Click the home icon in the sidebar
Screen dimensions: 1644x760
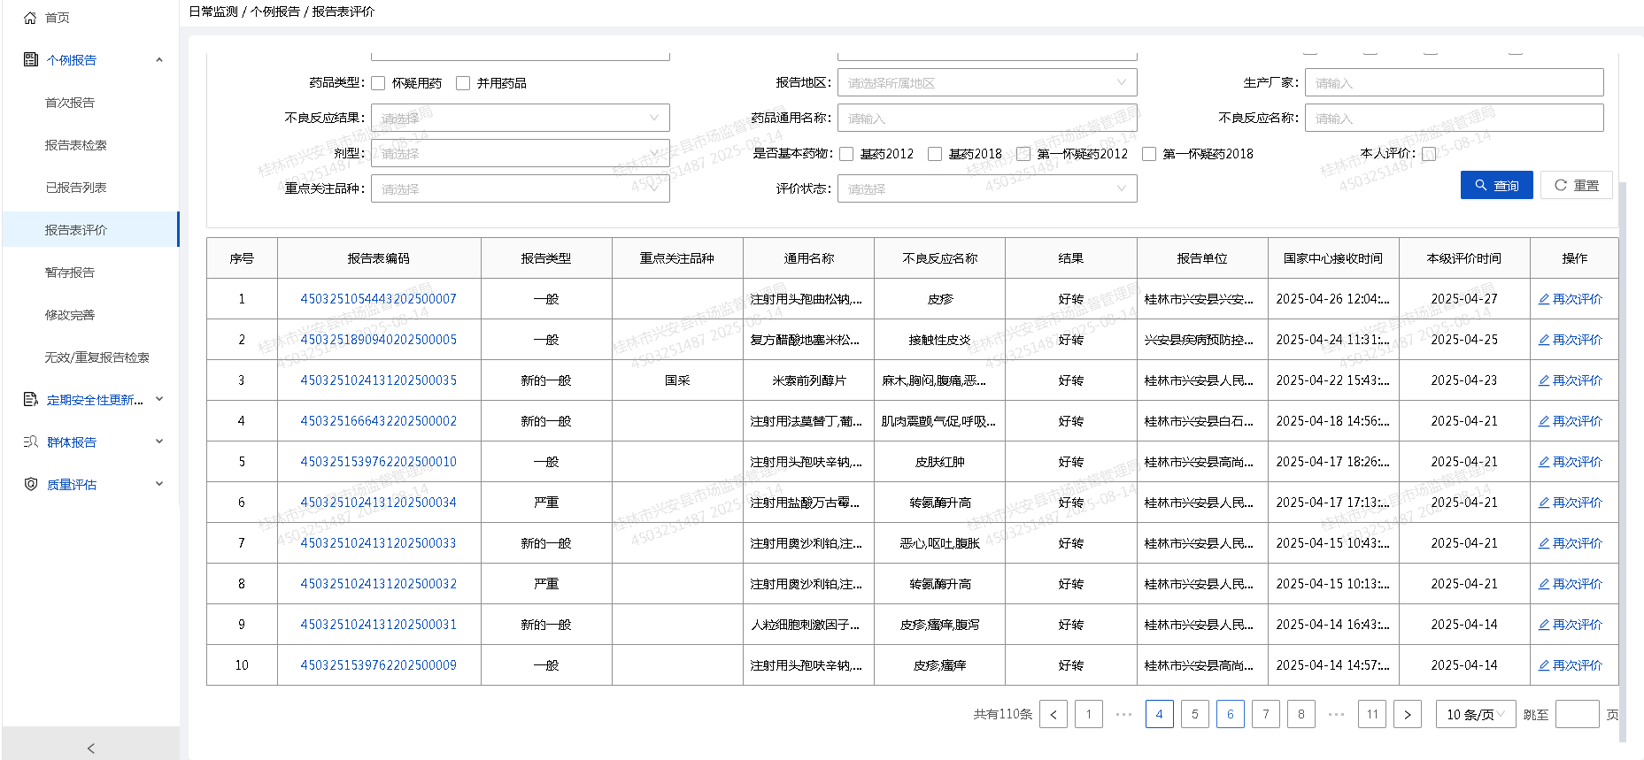pyautogui.click(x=30, y=18)
